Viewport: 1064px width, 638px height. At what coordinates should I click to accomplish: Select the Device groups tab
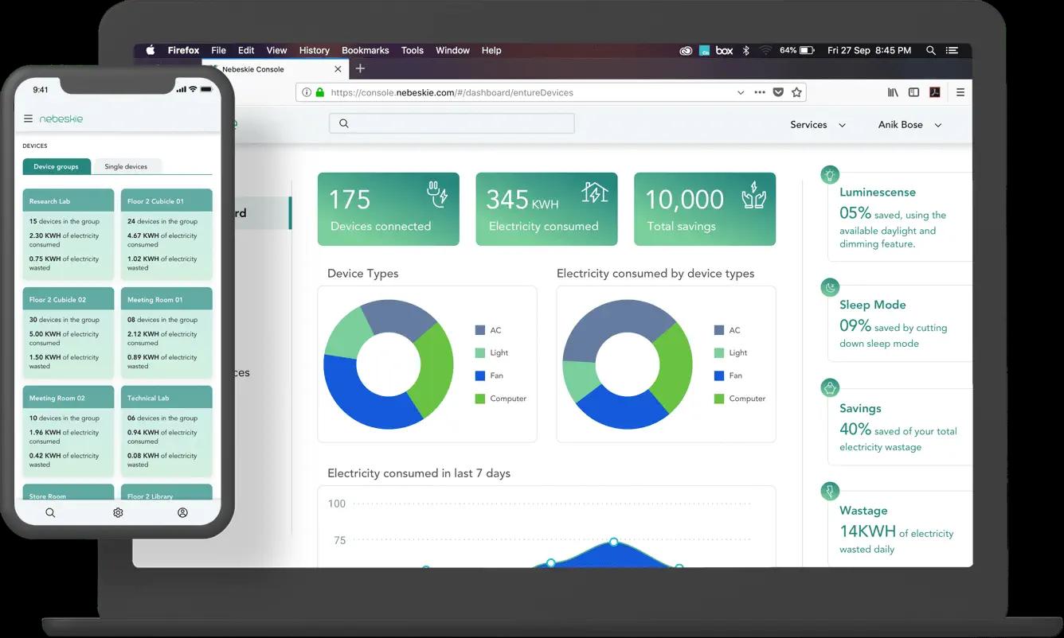(x=56, y=166)
